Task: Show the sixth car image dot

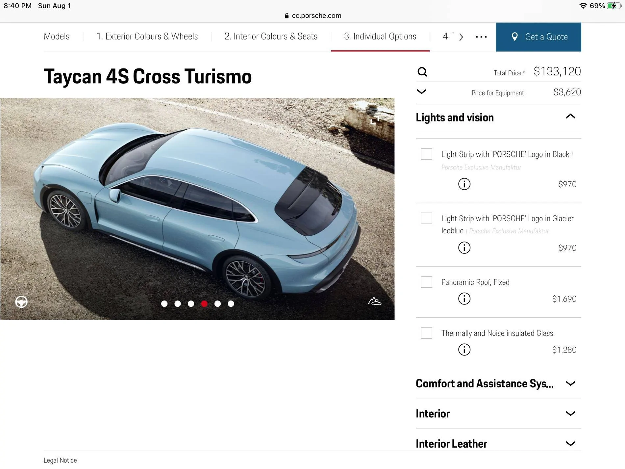Action: (x=231, y=303)
